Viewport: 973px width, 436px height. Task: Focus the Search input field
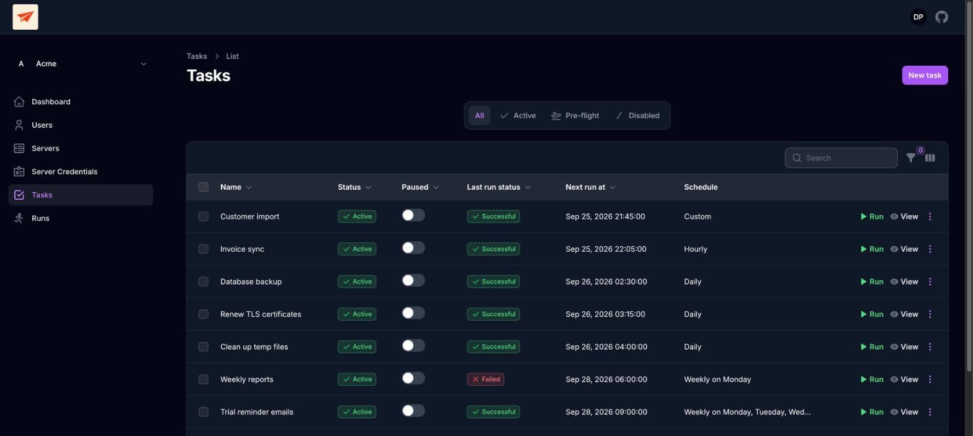coord(841,158)
